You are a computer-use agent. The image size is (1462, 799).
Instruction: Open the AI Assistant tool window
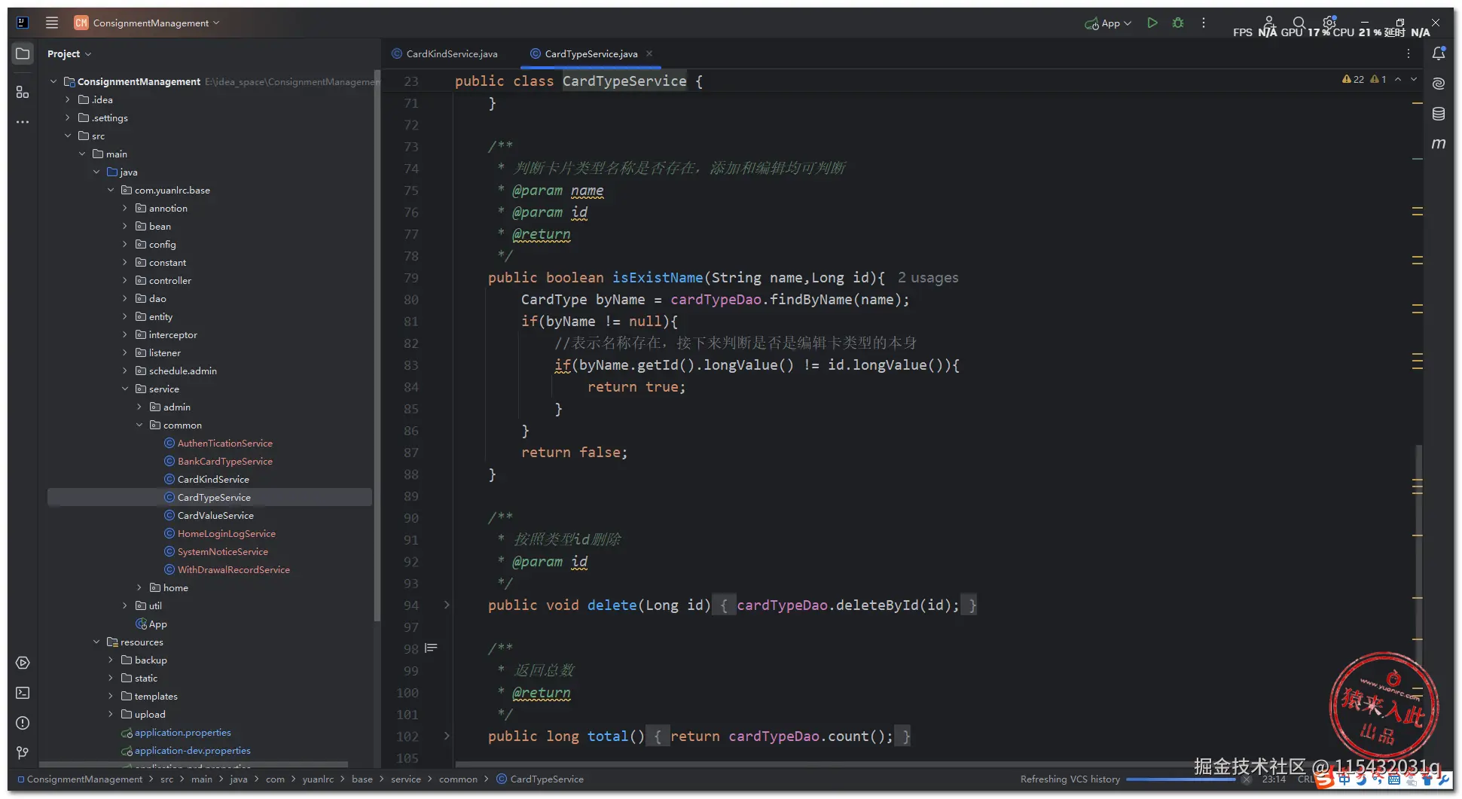click(1439, 84)
